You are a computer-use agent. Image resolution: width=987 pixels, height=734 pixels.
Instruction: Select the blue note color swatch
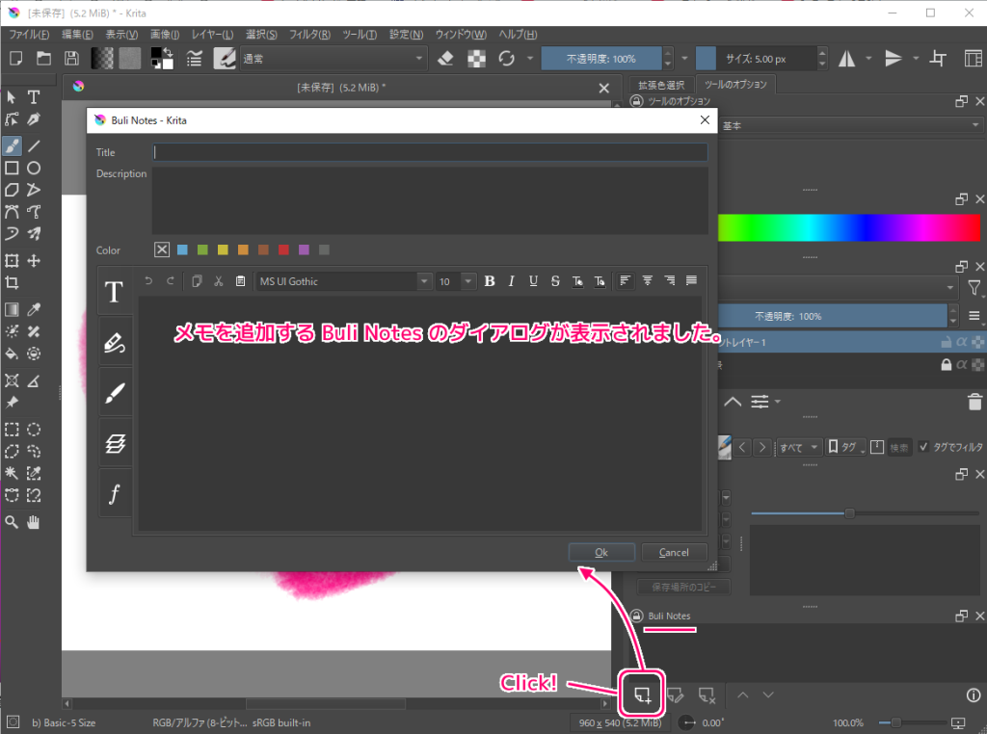182,249
